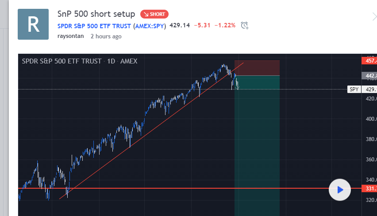Open the raysontan author profile
The width and height of the screenshot is (377, 216).
tap(70, 36)
